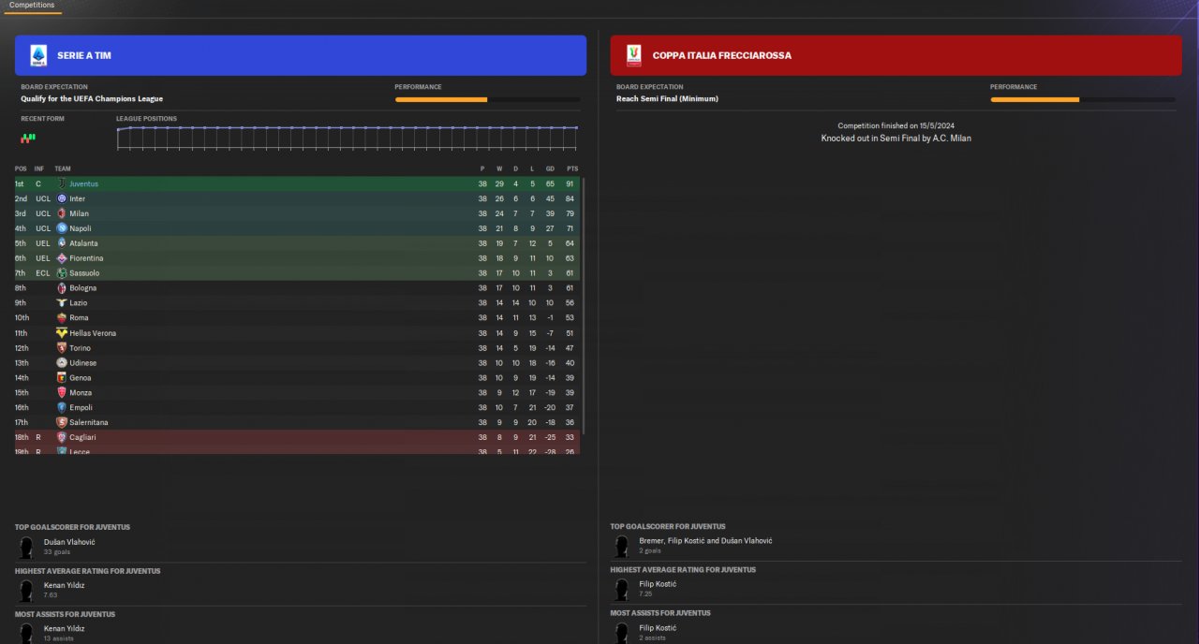This screenshot has width=1199, height=644.
Task: Select the Bologna team name
Action: tap(82, 288)
